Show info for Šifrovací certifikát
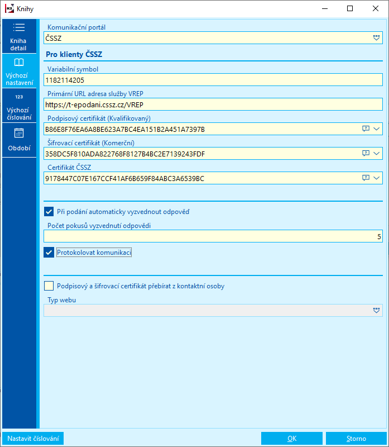 [x=366, y=153]
